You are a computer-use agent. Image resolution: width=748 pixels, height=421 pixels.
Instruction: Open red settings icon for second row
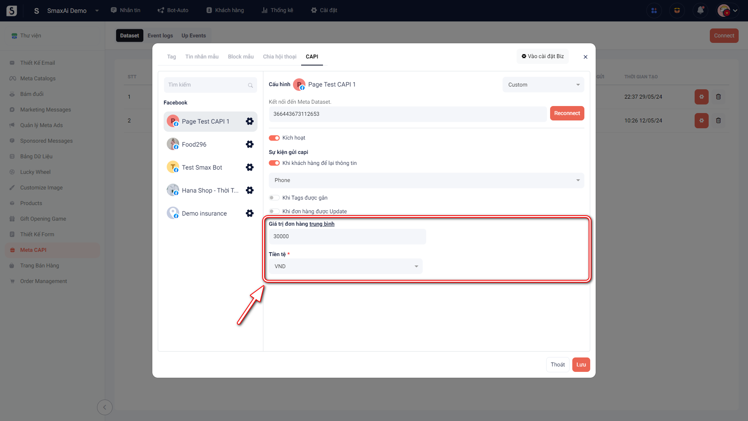coord(701,120)
